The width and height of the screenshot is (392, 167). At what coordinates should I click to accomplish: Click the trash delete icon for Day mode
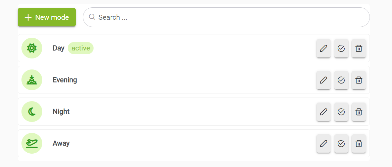[358, 48]
